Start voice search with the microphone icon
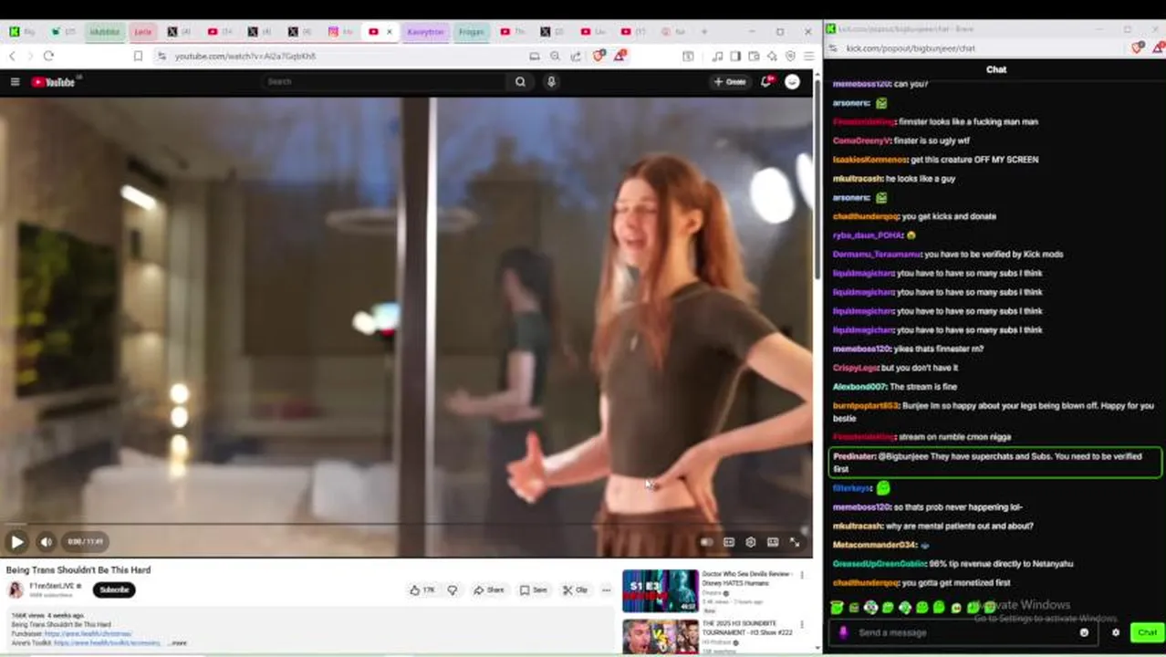 [551, 82]
